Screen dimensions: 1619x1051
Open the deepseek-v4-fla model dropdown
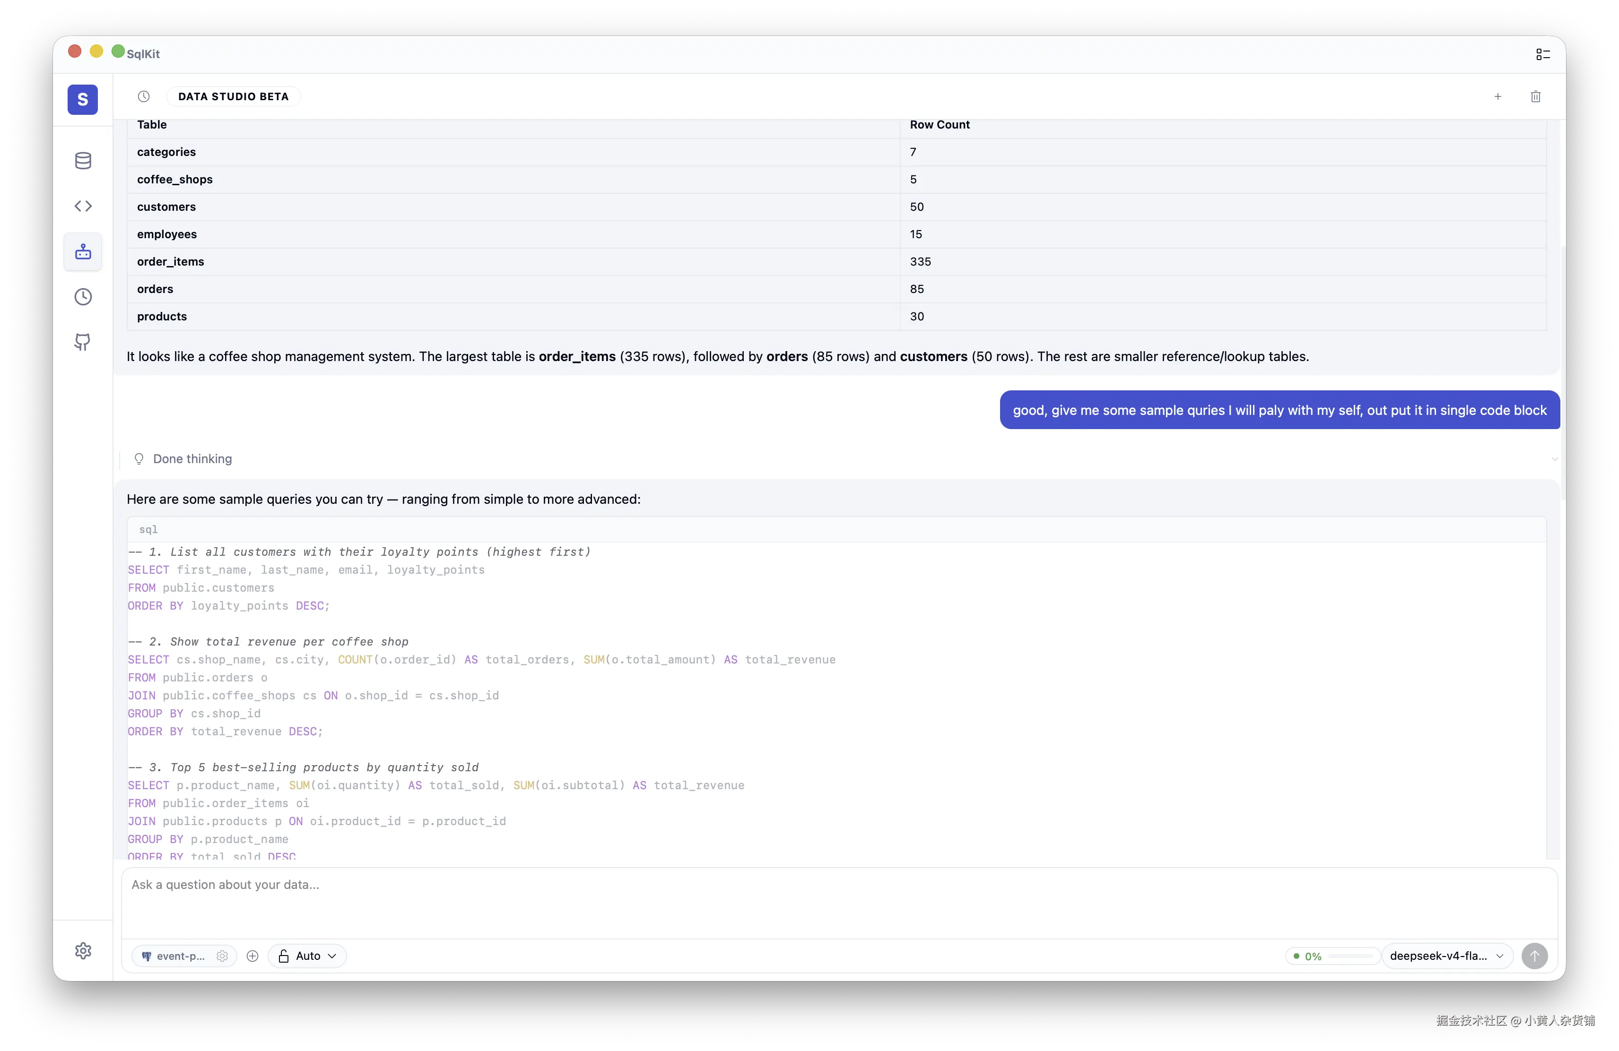click(x=1447, y=956)
